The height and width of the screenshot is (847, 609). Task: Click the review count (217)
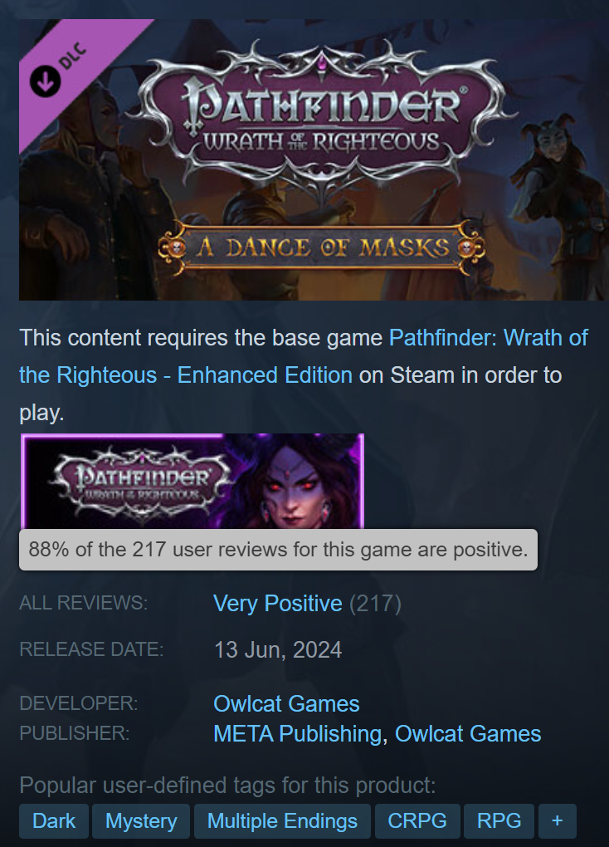[375, 604]
